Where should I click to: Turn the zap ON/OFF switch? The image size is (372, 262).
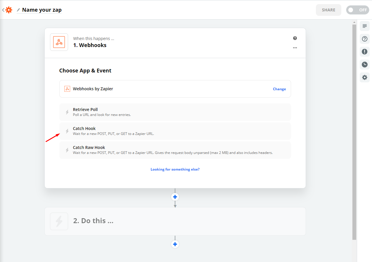358,10
